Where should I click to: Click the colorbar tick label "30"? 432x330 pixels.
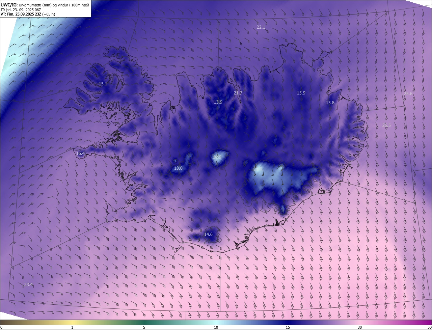point(360,327)
